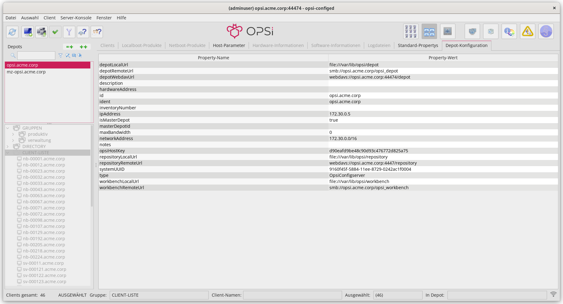Image resolution: width=563 pixels, height=304 pixels.
Task: Open the Fenster menu
Action: click(x=104, y=18)
